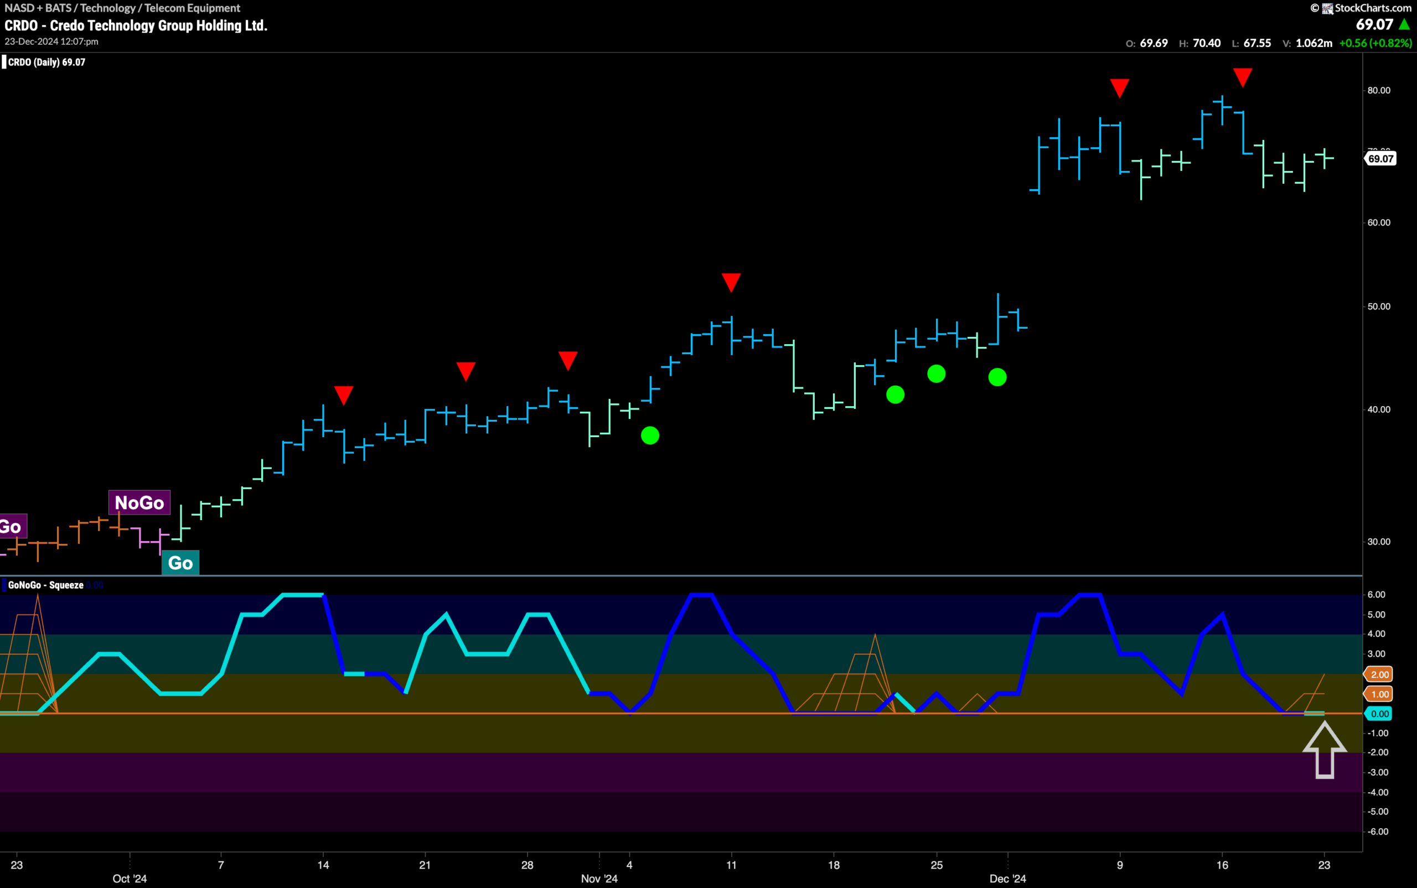
Task: Click the Dec '24 label on time axis
Action: pyautogui.click(x=1007, y=879)
